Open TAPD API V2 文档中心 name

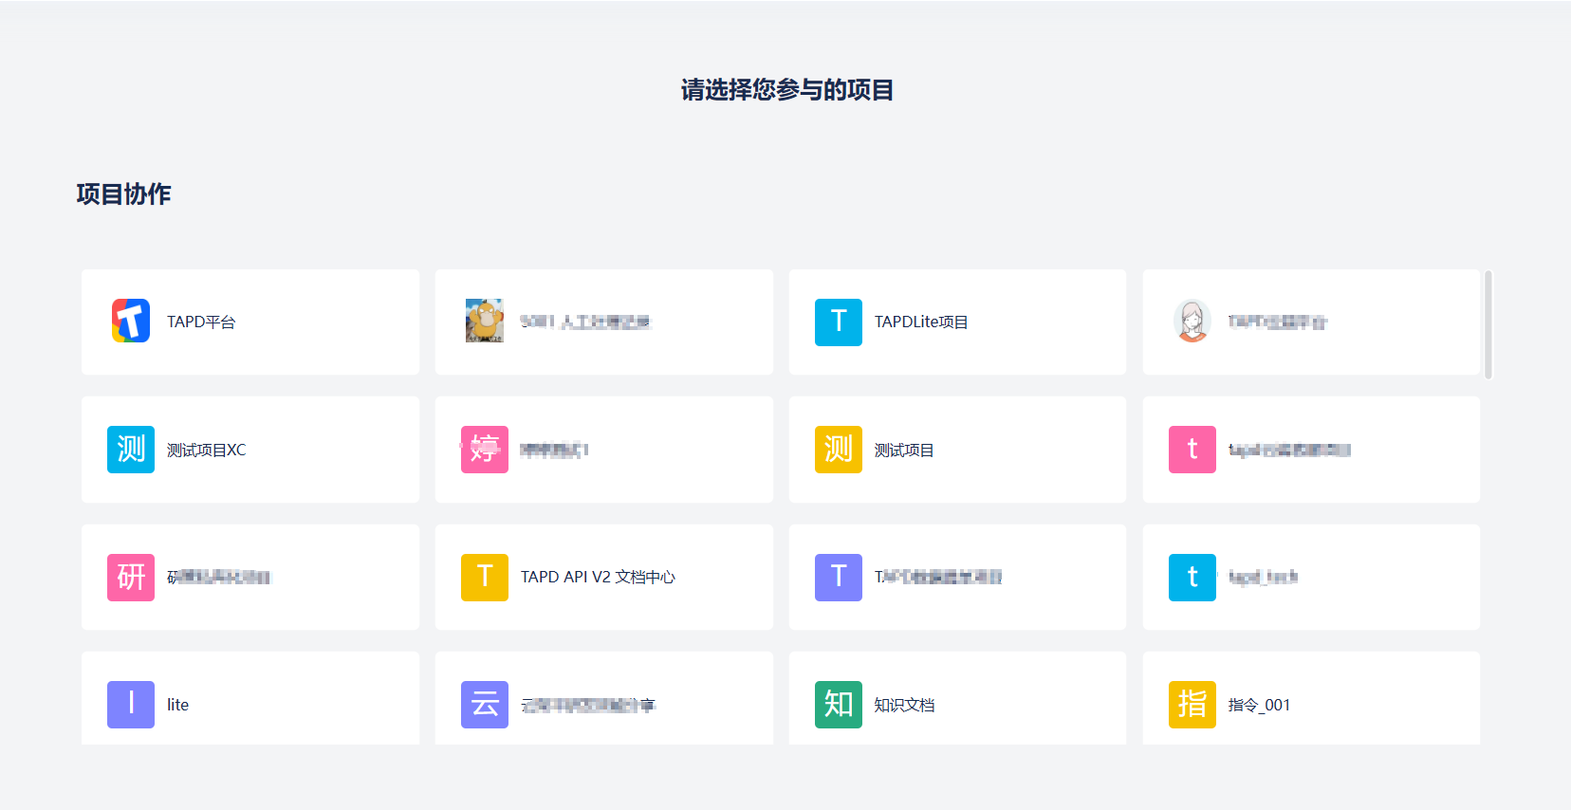click(598, 578)
